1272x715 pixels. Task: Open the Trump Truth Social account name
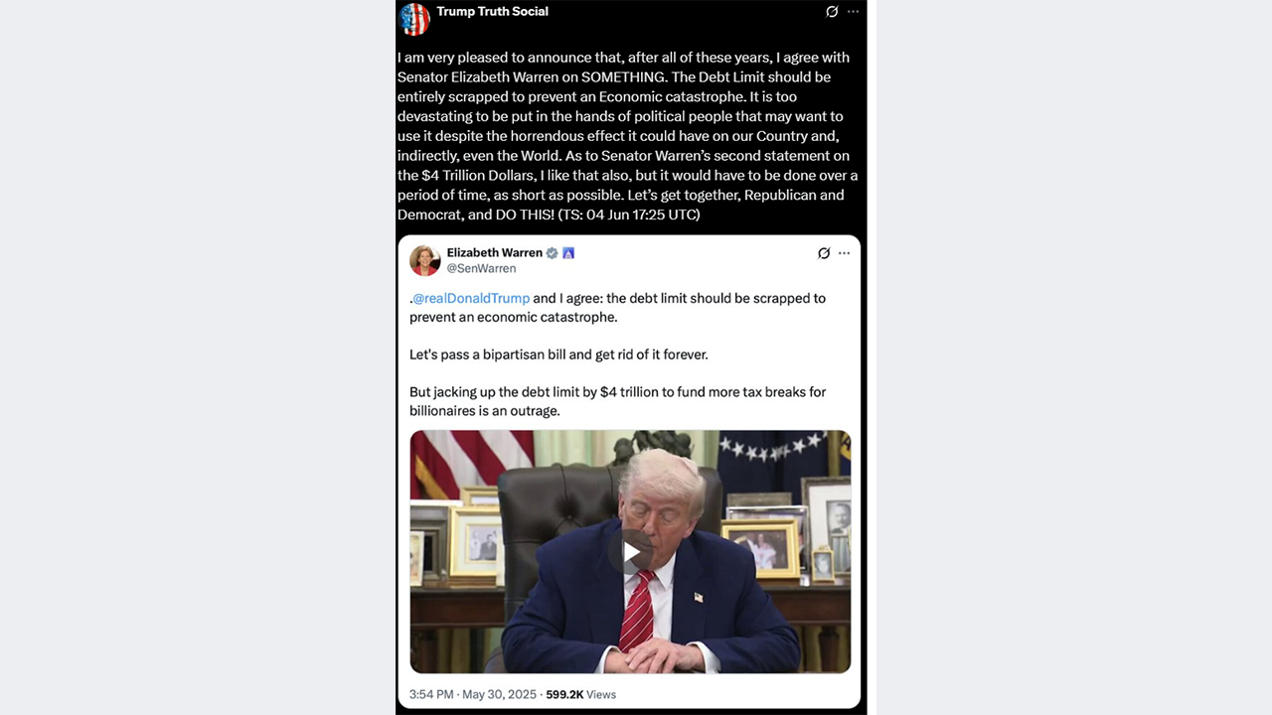(492, 12)
